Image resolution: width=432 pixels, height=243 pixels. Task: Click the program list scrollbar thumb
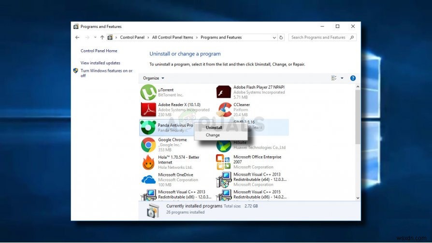coord(358,117)
